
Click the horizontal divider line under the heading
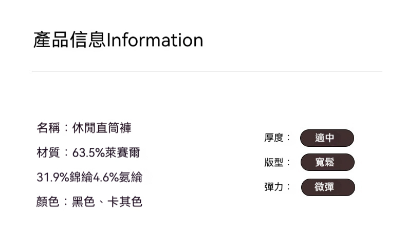(x=207, y=71)
